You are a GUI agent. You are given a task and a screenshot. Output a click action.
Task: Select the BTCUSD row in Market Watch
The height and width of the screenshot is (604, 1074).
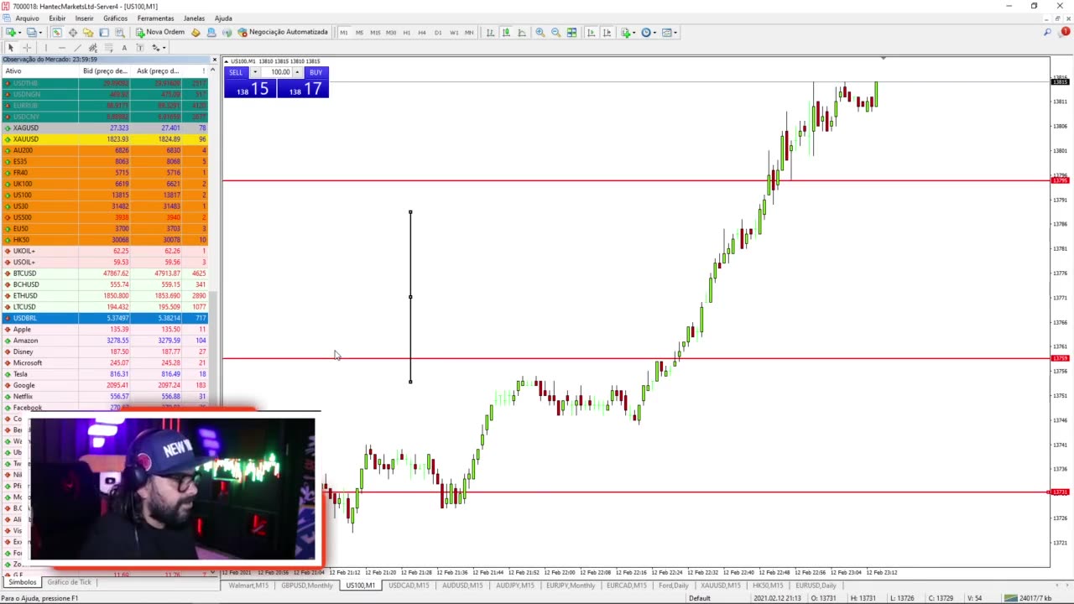(105, 273)
